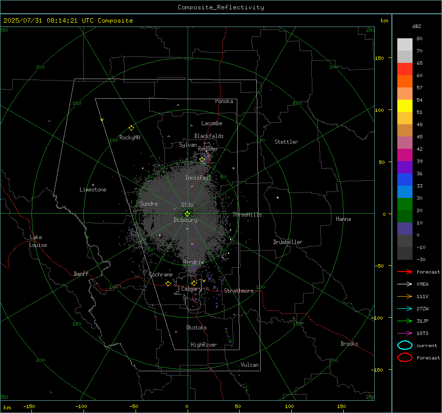Click the Hanna town label
The width and height of the screenshot is (442, 413).
343,219
